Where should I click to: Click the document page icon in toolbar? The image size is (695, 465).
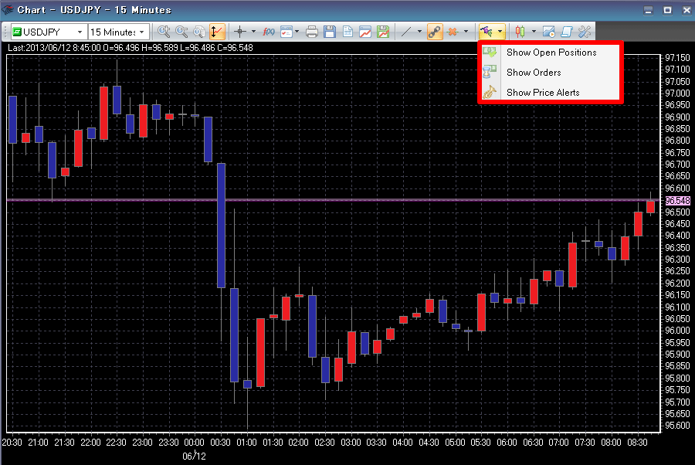coord(347,32)
